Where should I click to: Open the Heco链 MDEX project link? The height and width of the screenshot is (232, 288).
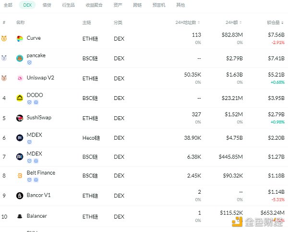35,135
